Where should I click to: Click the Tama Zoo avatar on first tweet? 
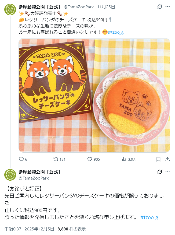(10, 10)
